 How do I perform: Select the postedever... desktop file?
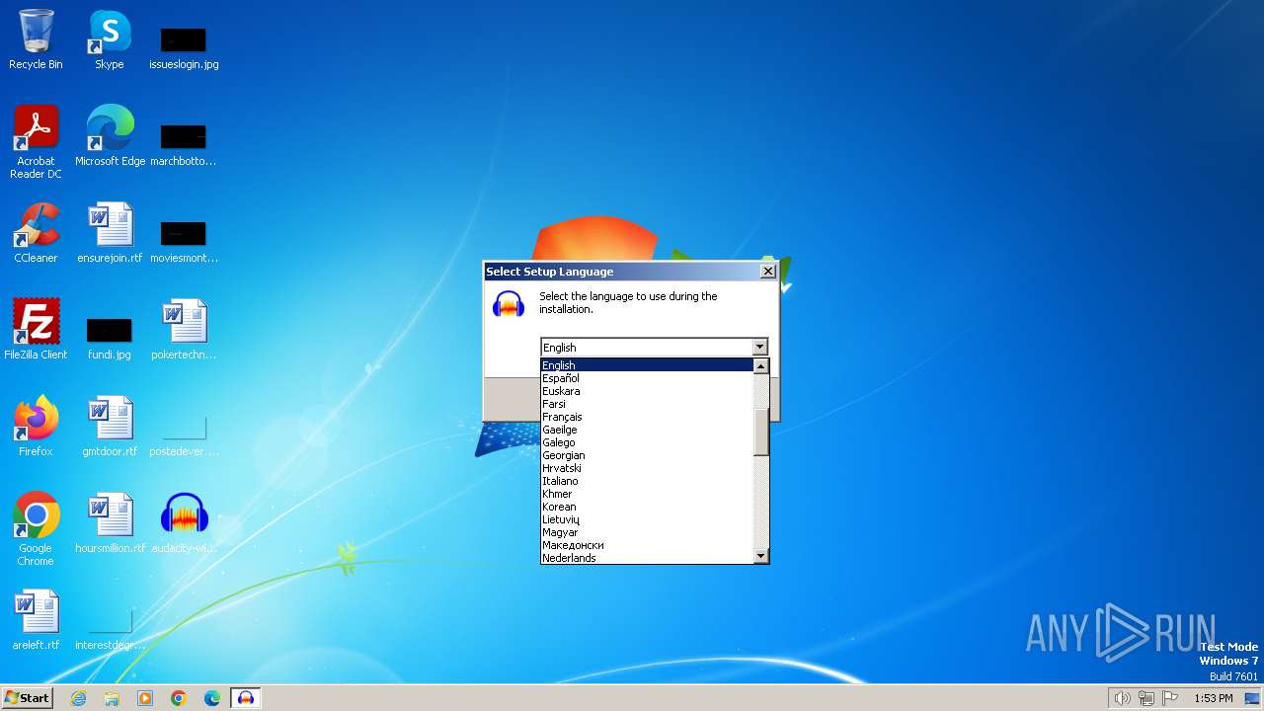coord(184,435)
